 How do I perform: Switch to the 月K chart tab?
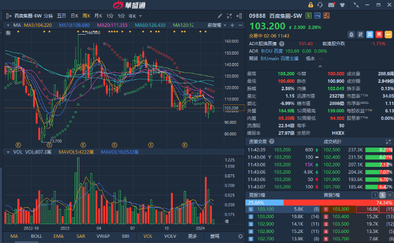(x=98, y=16)
